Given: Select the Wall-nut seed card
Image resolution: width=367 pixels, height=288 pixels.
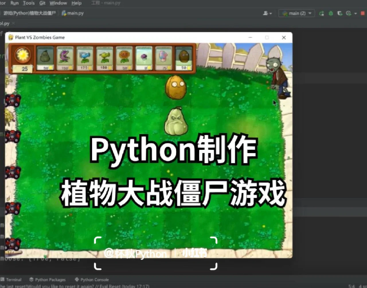Looking at the screenshot, I should click(183, 58).
